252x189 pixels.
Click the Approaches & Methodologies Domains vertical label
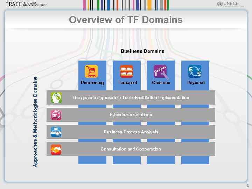[35, 122]
